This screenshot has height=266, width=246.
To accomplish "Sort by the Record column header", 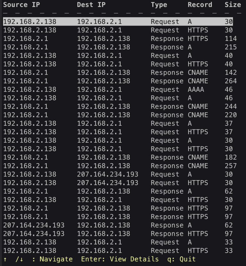I will point(200,5).
